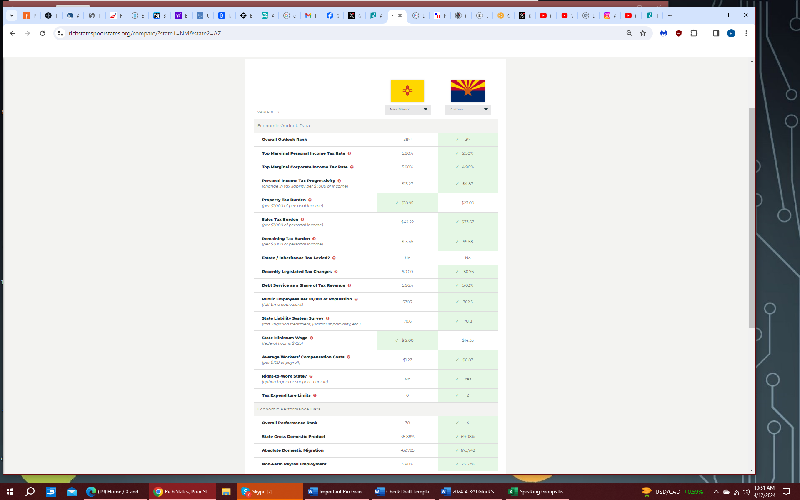The width and height of the screenshot is (800, 500).
Task: Open Chrome side panel
Action: 716,33
